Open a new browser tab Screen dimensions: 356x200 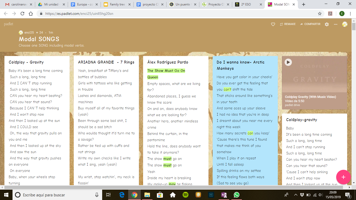(303, 4)
